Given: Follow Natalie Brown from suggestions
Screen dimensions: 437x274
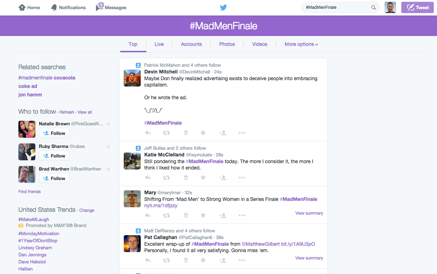Looking at the screenshot, I should pos(54,133).
